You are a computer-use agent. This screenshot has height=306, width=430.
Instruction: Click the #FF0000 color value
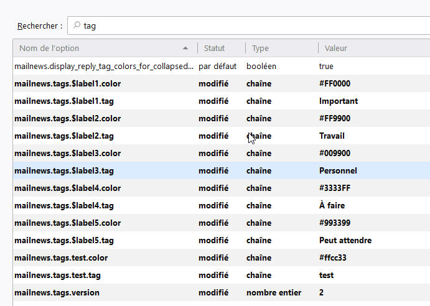pyautogui.click(x=335, y=83)
